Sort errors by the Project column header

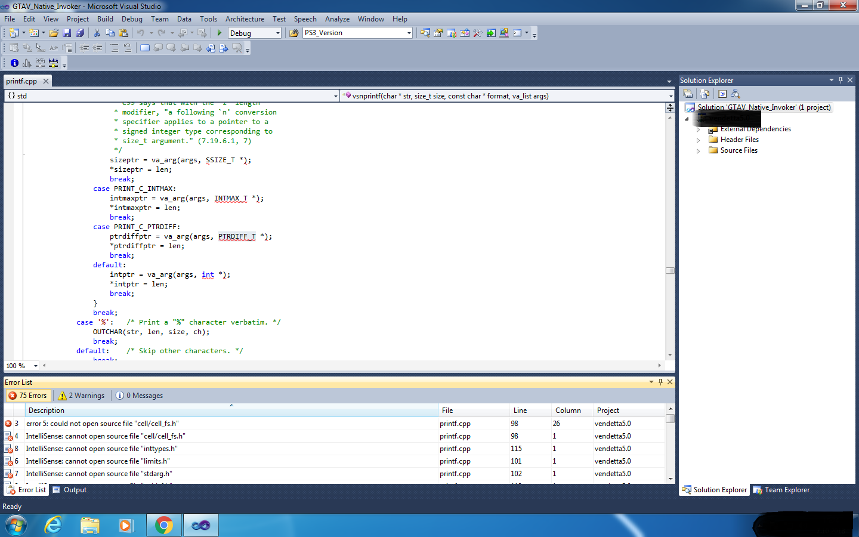coord(629,411)
